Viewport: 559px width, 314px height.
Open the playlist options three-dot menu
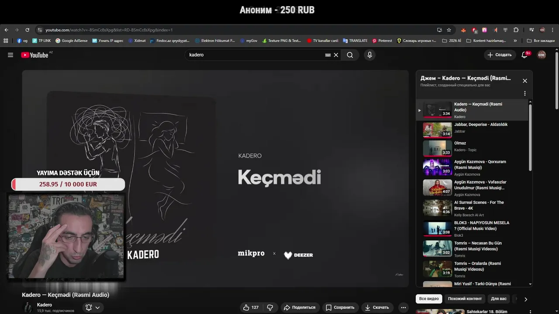[x=525, y=93]
